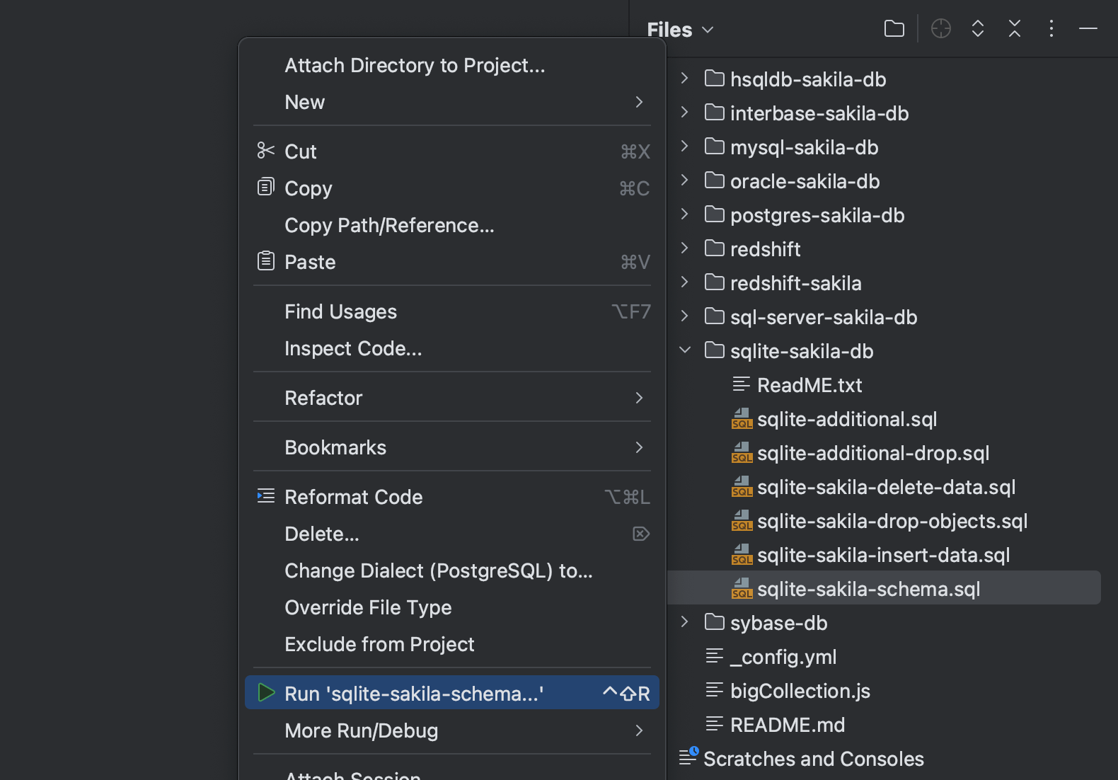Image resolution: width=1118 pixels, height=780 pixels.
Task: Open Scratches and Consoles node
Action: (813, 759)
